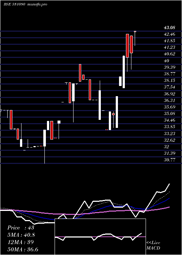Image resolution: width=182 pixels, height=255 pixels.
Task: Click the 39.39 price axis label
Action: click(170, 67)
